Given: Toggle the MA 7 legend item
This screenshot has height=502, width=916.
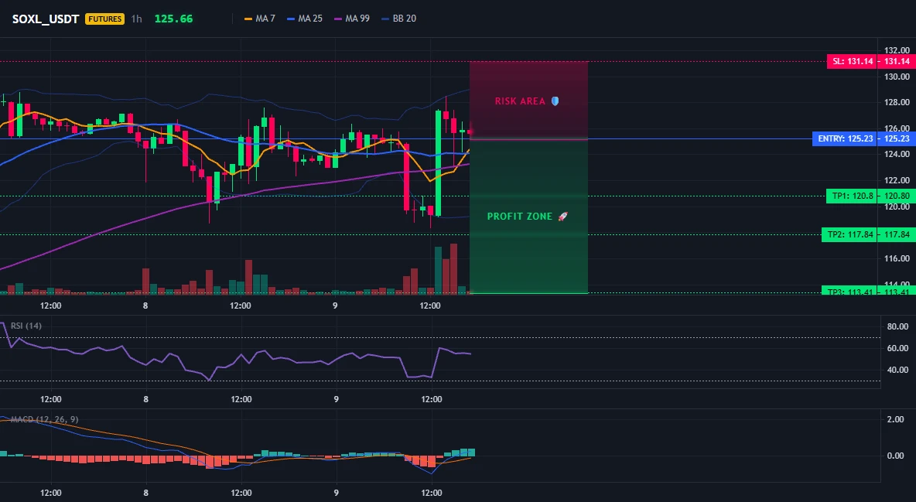Looking at the screenshot, I should click(260, 19).
